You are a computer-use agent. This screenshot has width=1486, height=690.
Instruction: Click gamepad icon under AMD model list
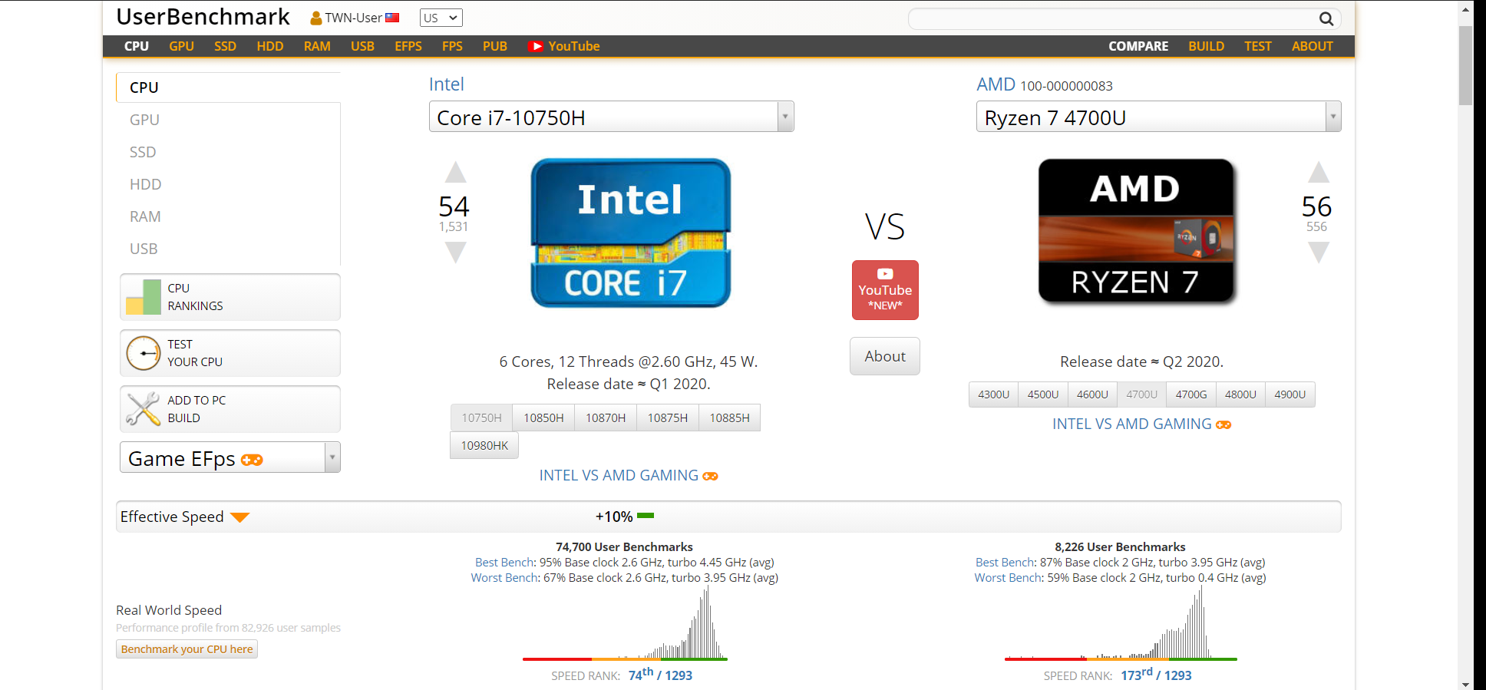coord(1223,425)
